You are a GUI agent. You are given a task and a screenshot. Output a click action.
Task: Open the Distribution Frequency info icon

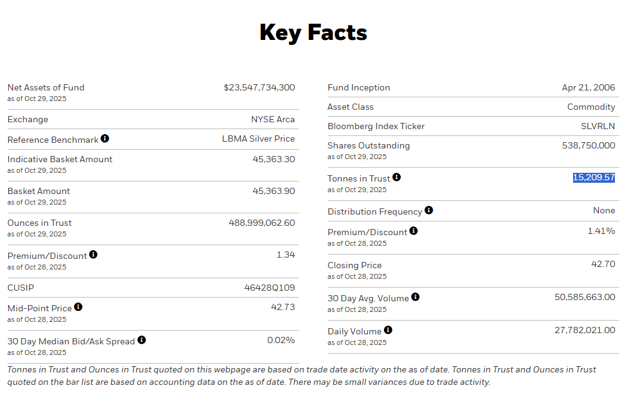[429, 210]
